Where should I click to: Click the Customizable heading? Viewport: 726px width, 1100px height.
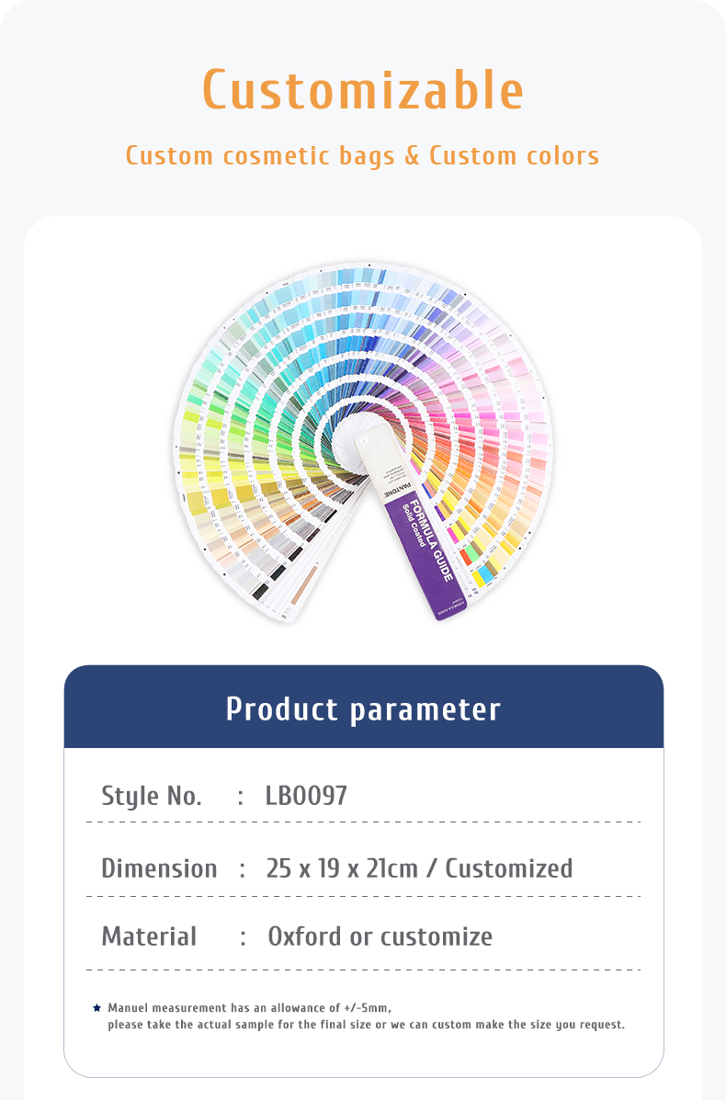(x=363, y=90)
